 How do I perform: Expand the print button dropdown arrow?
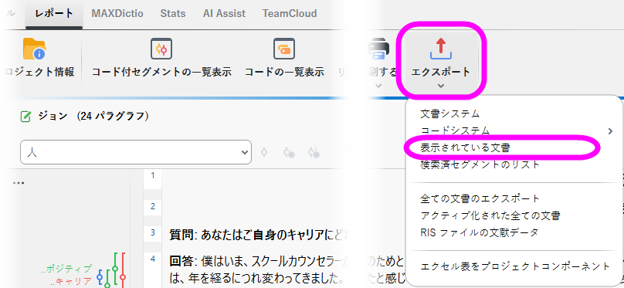point(379,86)
